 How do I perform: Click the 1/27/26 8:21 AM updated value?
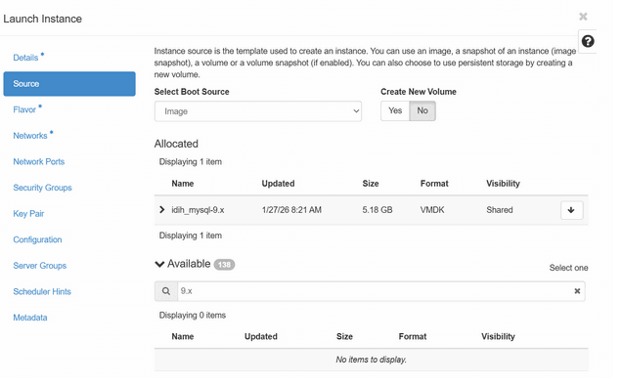point(291,210)
